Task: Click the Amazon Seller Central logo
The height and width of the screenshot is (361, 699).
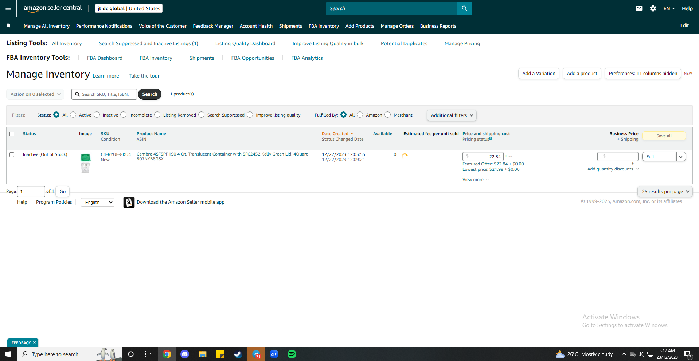Action: point(52,8)
